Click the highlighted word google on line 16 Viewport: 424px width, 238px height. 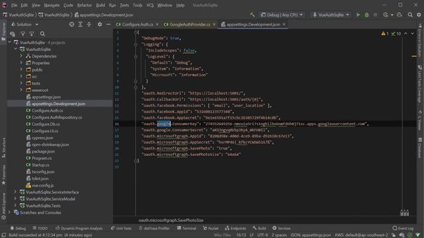(x=164, y=124)
